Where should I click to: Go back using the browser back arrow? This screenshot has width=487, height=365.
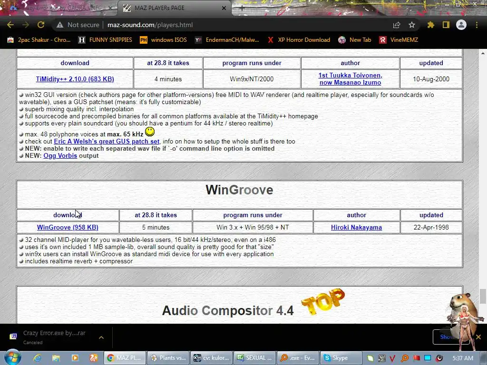pos(10,25)
